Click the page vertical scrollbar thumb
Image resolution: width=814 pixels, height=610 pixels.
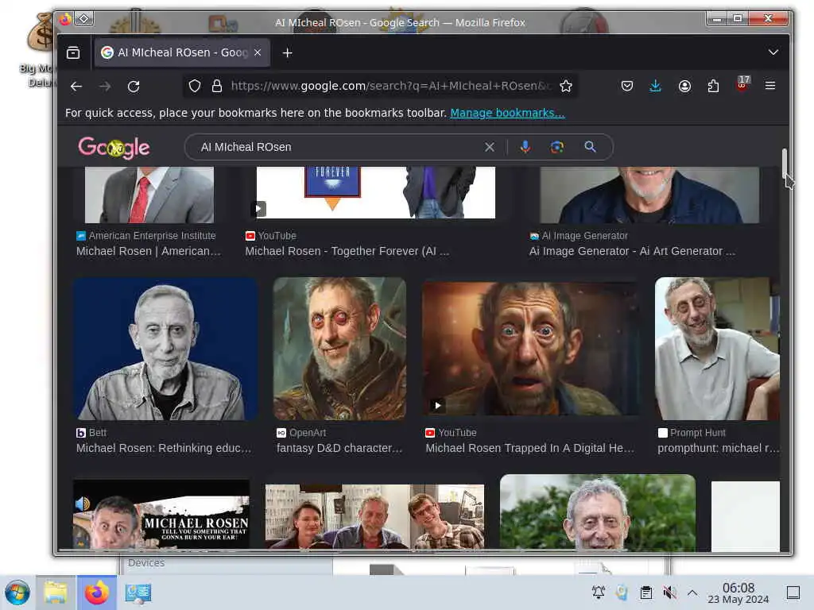[785, 163]
